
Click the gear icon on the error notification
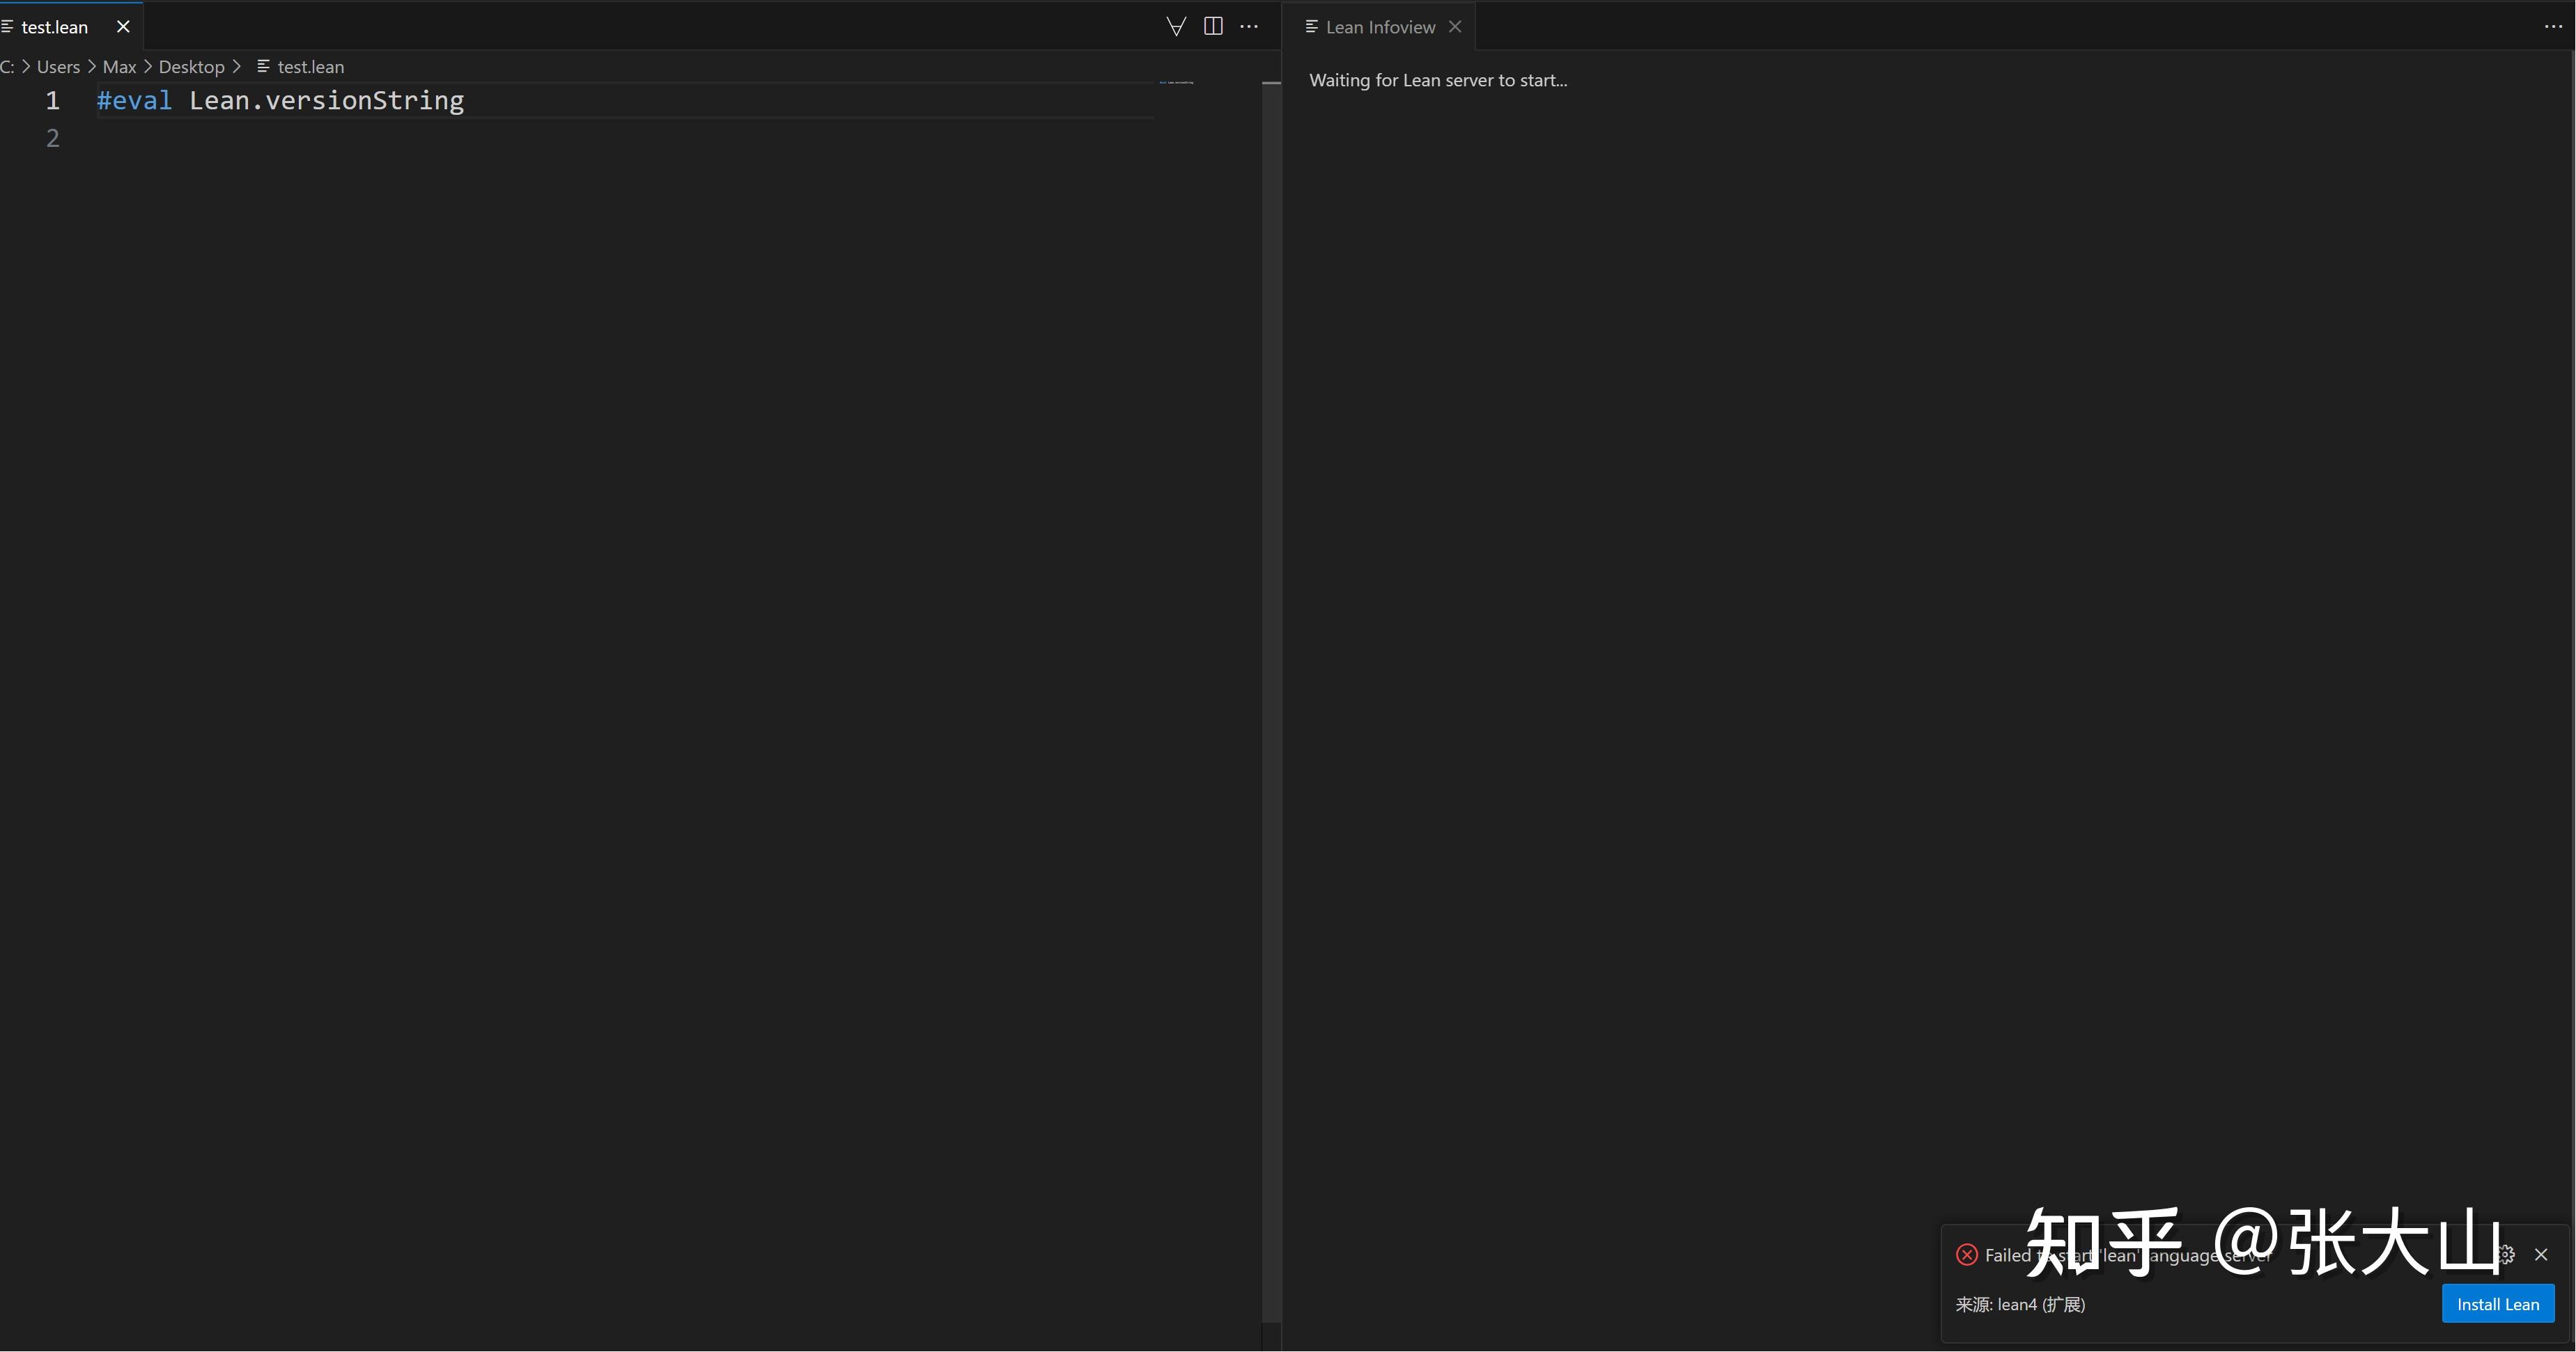click(2505, 1254)
